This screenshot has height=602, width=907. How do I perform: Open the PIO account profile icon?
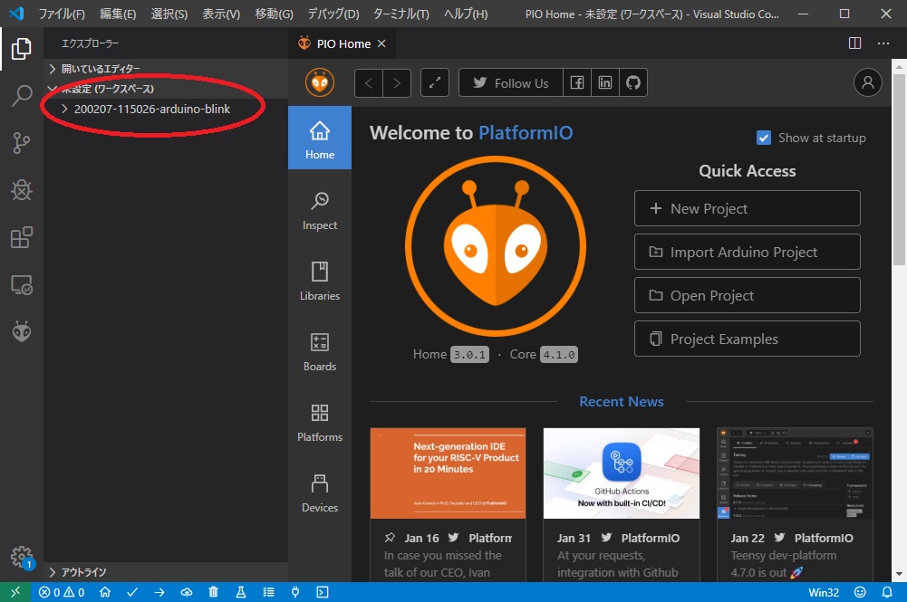pyautogui.click(x=868, y=82)
